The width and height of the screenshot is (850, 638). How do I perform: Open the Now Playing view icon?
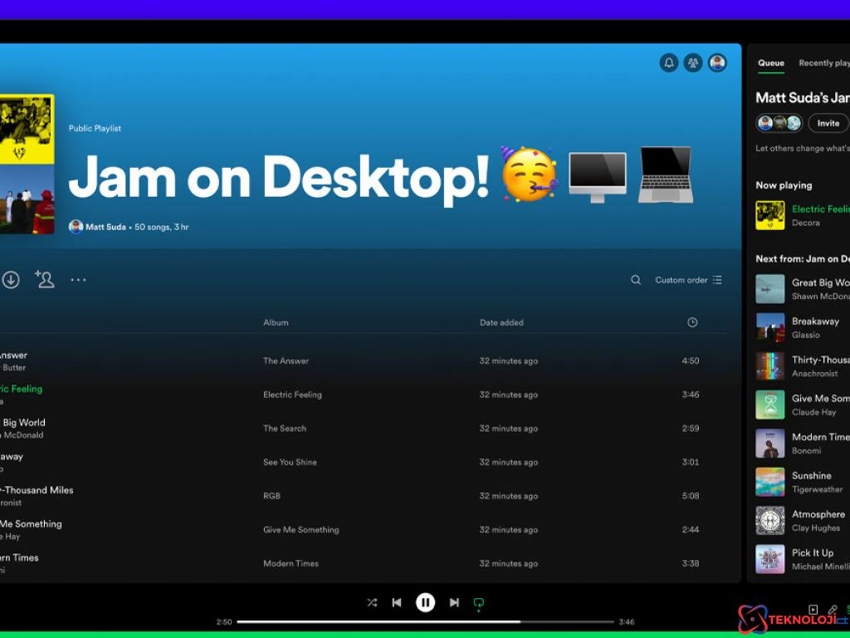pyautogui.click(x=813, y=610)
